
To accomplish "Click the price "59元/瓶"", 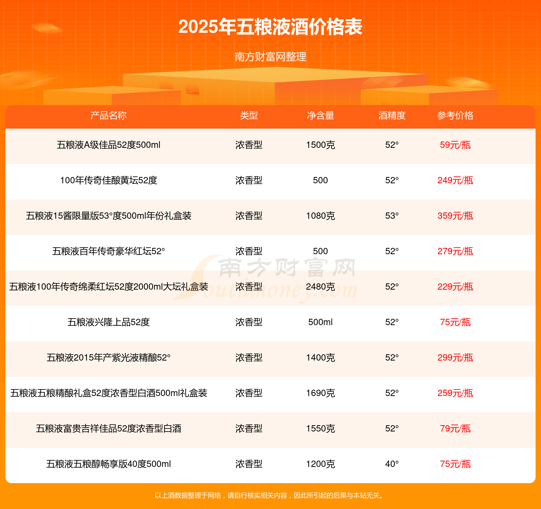I will [455, 145].
